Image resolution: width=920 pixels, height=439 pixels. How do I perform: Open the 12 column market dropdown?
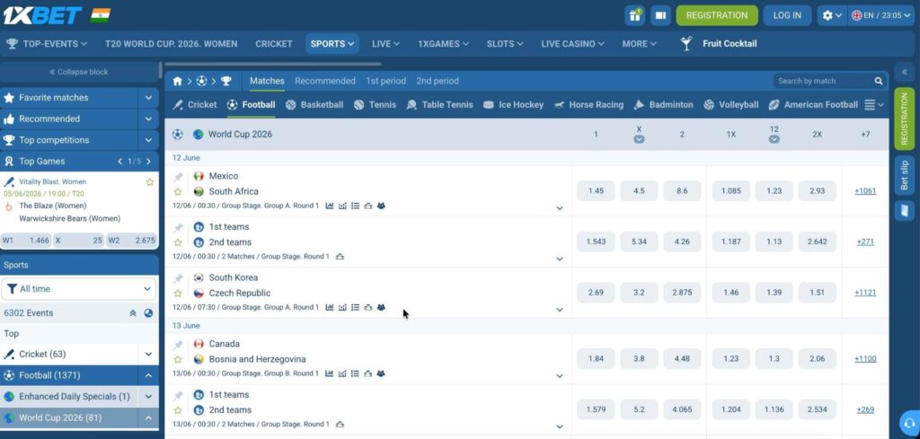[774, 139]
